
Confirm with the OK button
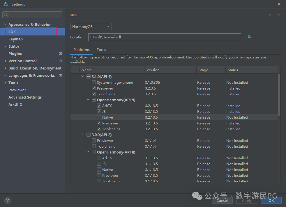[x=271, y=200]
